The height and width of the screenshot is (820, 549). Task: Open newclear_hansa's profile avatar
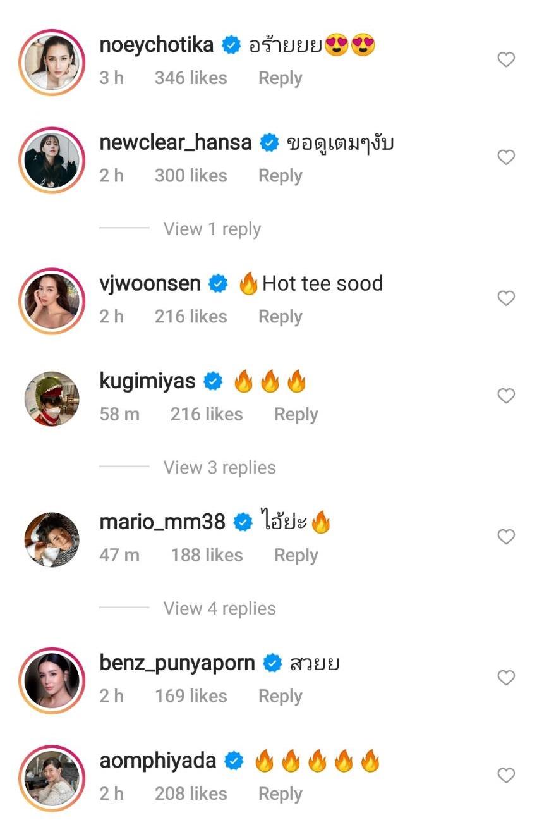click(52, 158)
